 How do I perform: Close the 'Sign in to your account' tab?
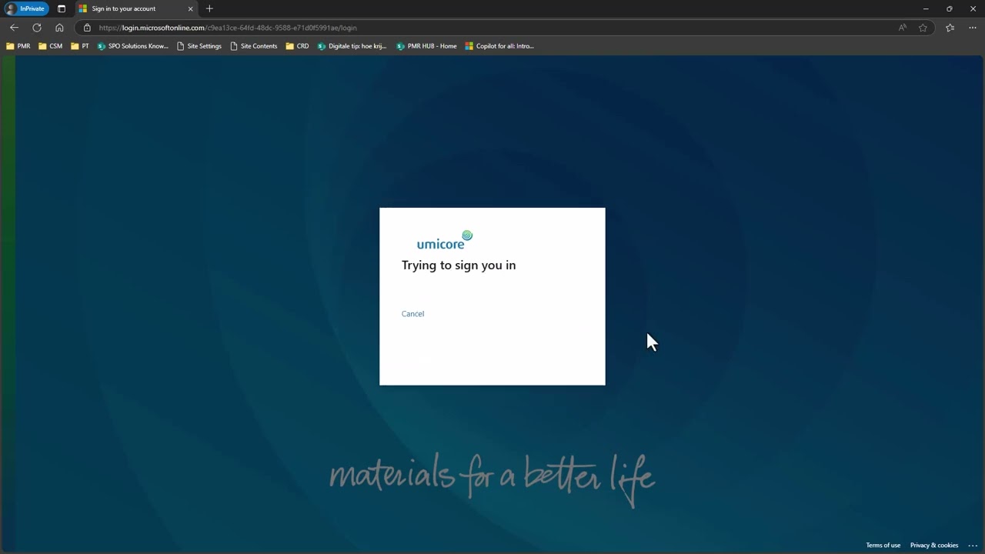(x=191, y=8)
